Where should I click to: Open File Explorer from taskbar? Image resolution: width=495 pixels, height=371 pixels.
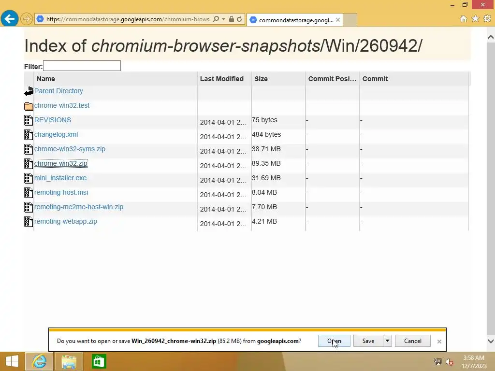(69, 361)
